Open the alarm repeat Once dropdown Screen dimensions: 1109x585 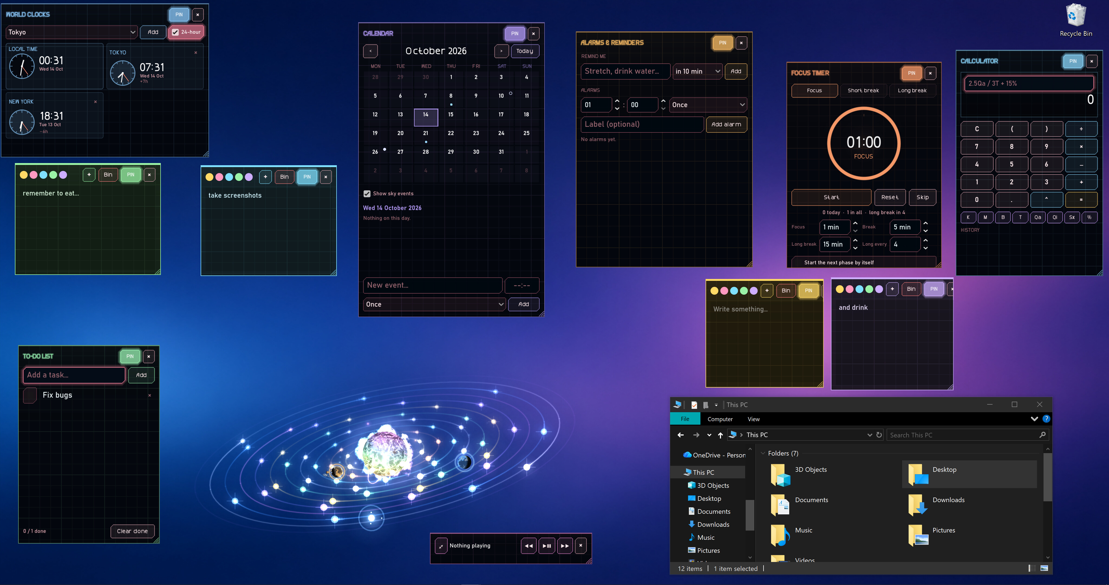pyautogui.click(x=708, y=105)
